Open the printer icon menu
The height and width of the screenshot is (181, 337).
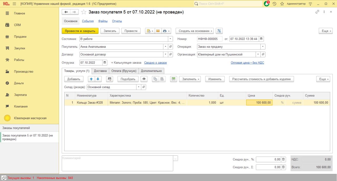point(166,31)
